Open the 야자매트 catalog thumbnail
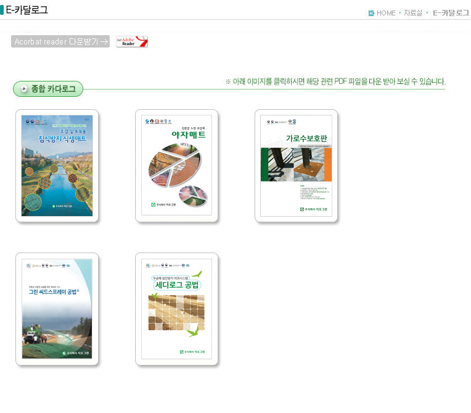471x413 pixels. [x=177, y=165]
